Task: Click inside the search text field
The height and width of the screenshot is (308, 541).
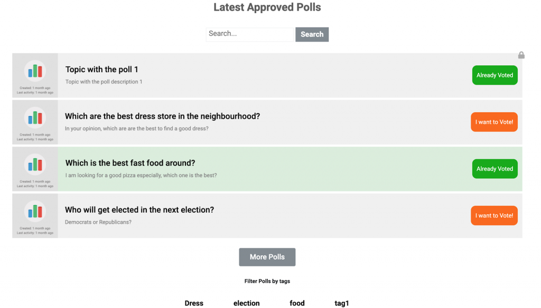Action: pyautogui.click(x=249, y=34)
